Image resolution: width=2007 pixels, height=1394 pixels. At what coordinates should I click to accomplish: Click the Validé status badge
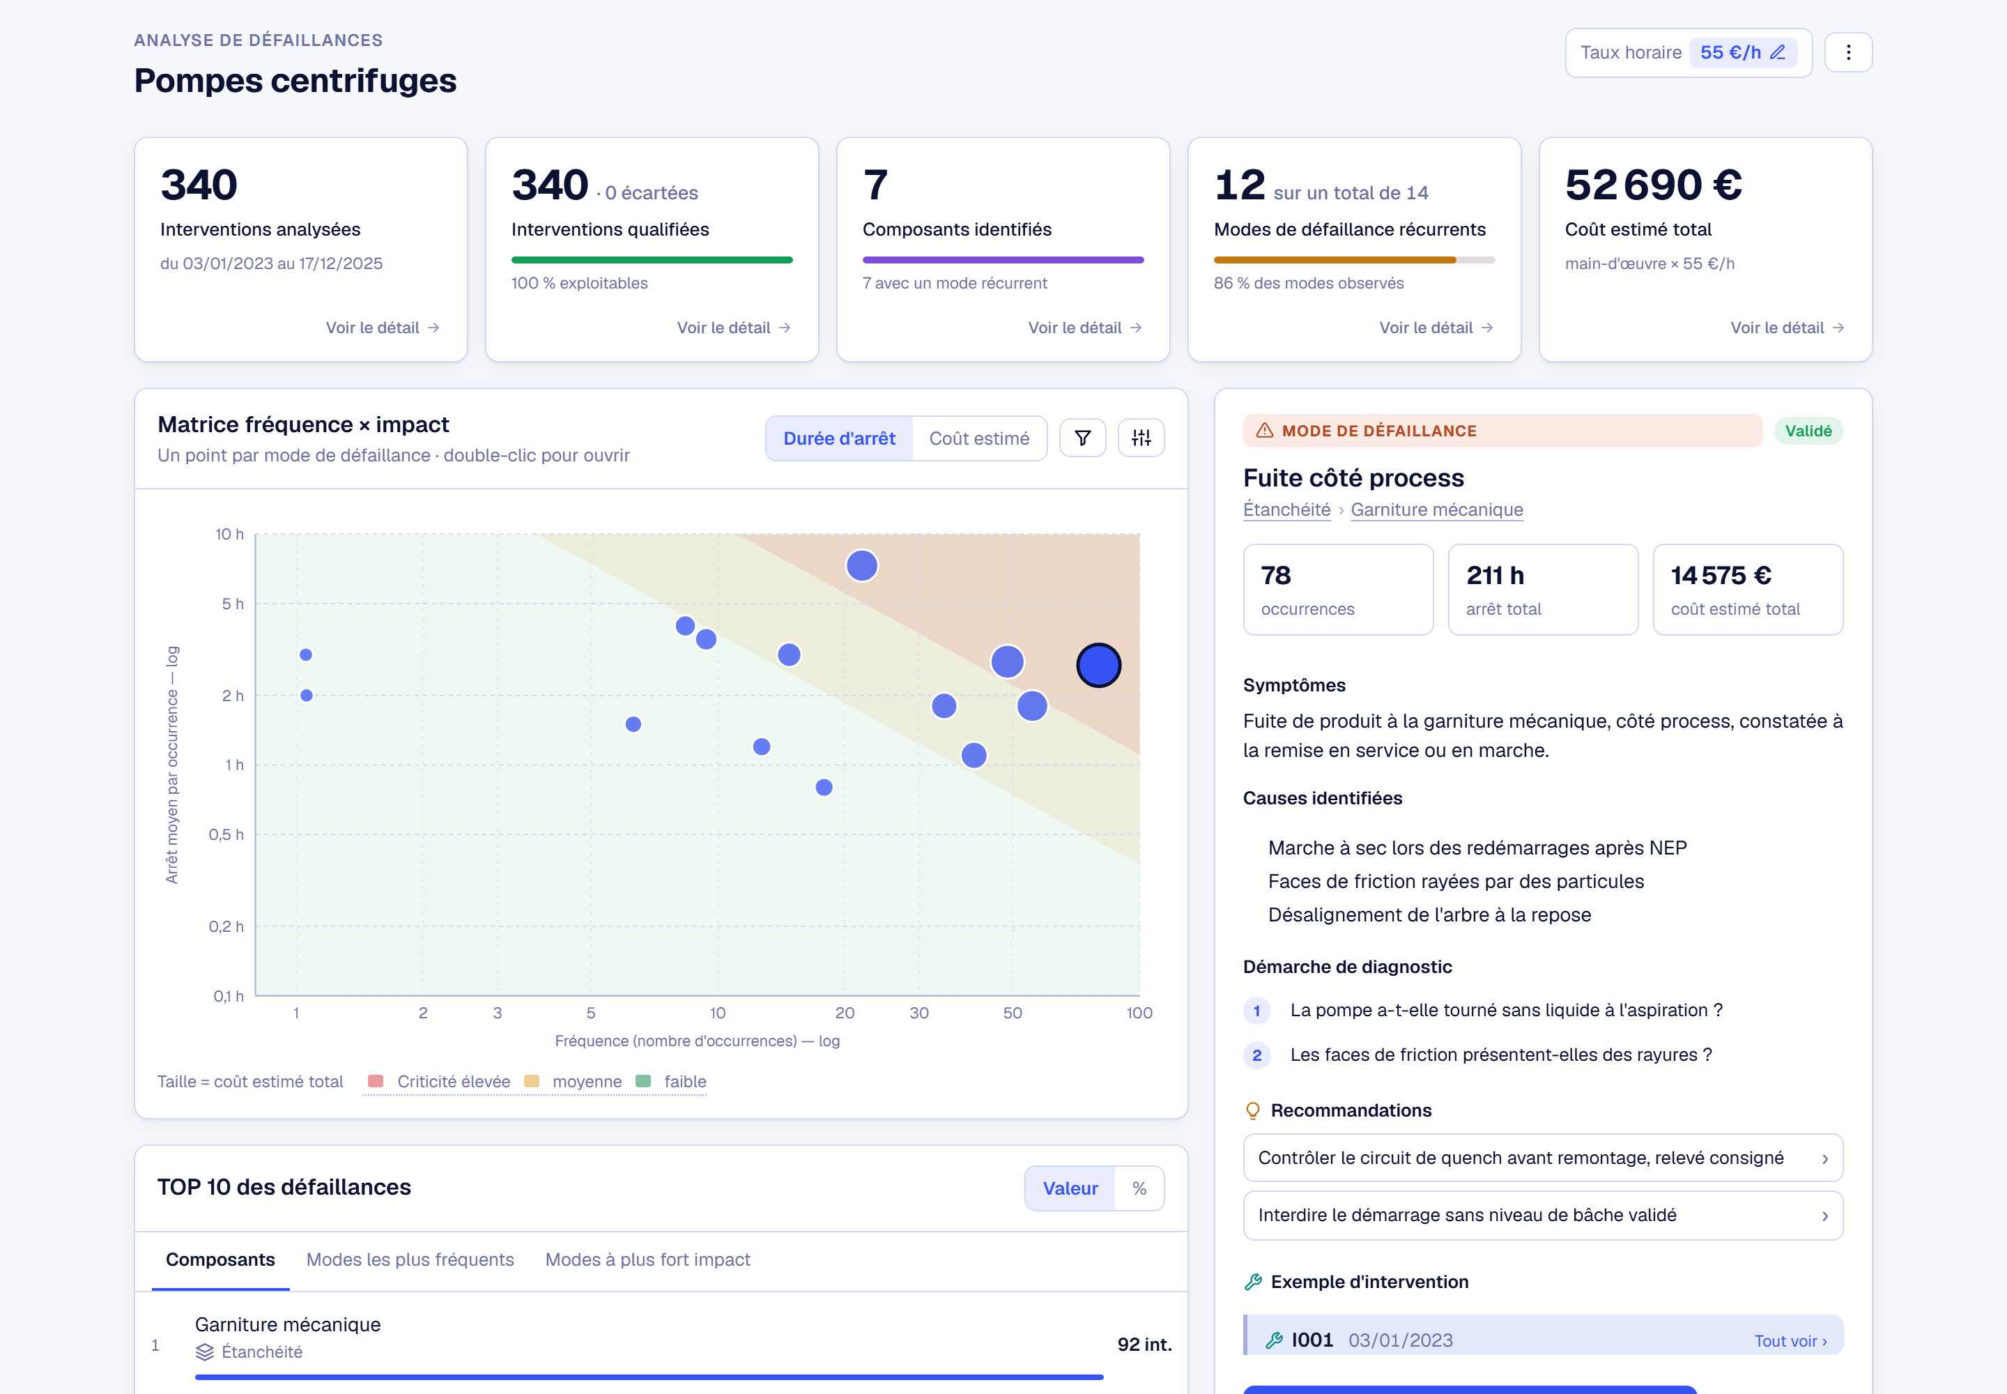click(1808, 431)
